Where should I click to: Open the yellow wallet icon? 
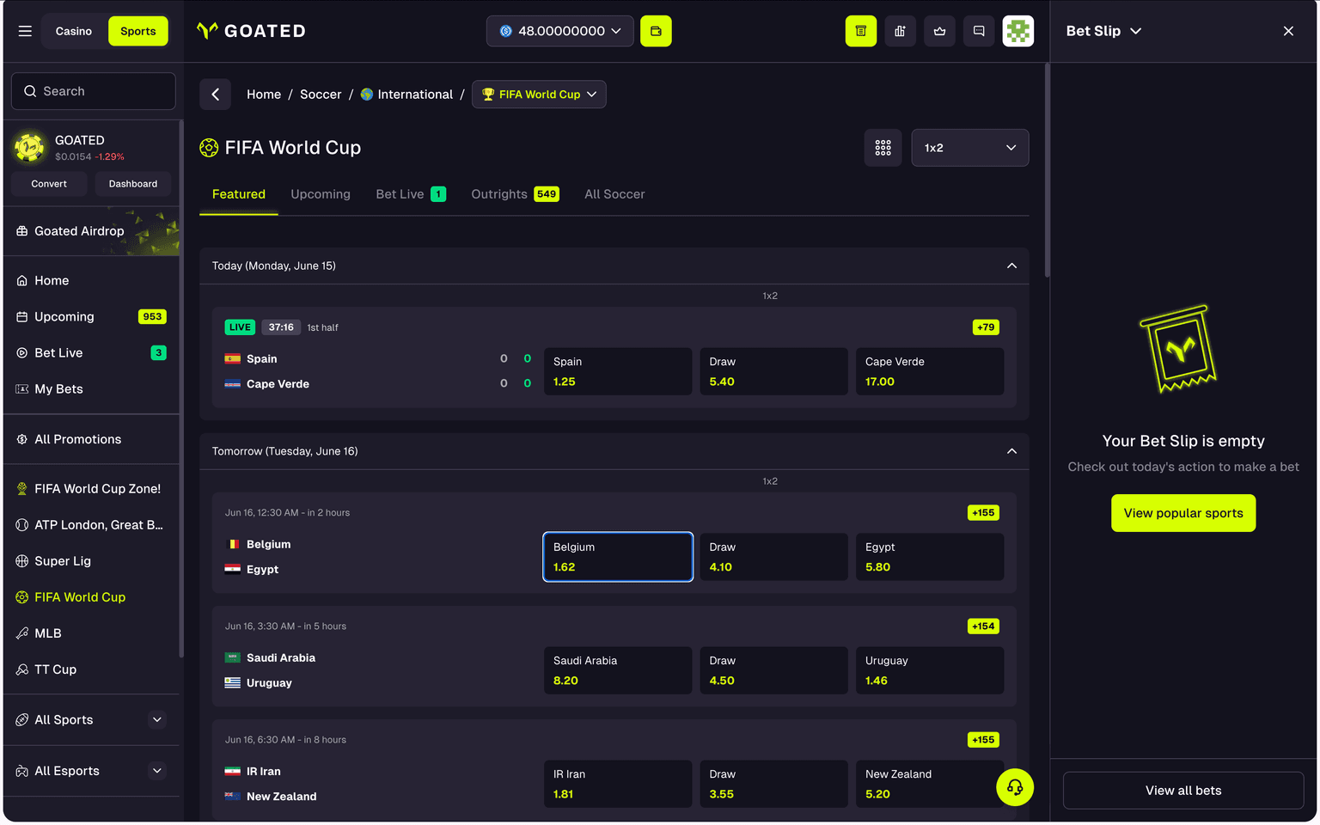(x=656, y=31)
